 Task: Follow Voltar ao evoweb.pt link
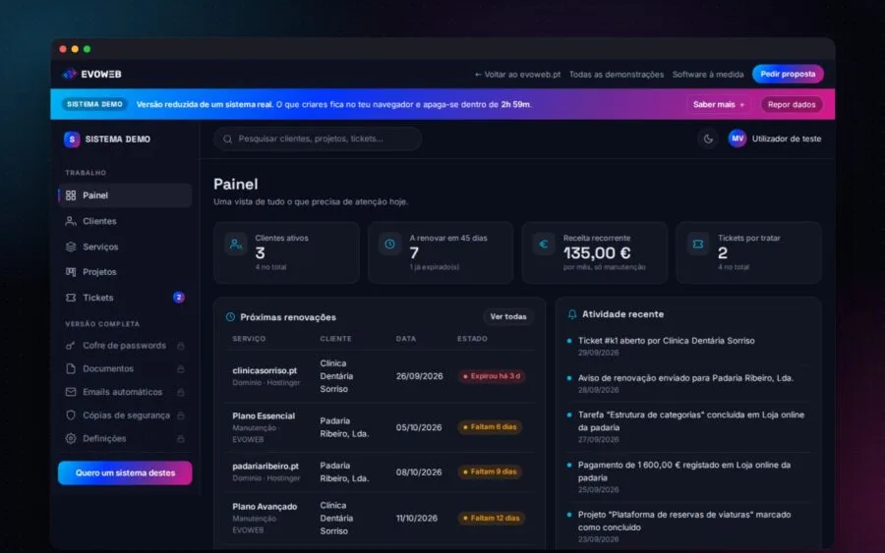click(517, 75)
